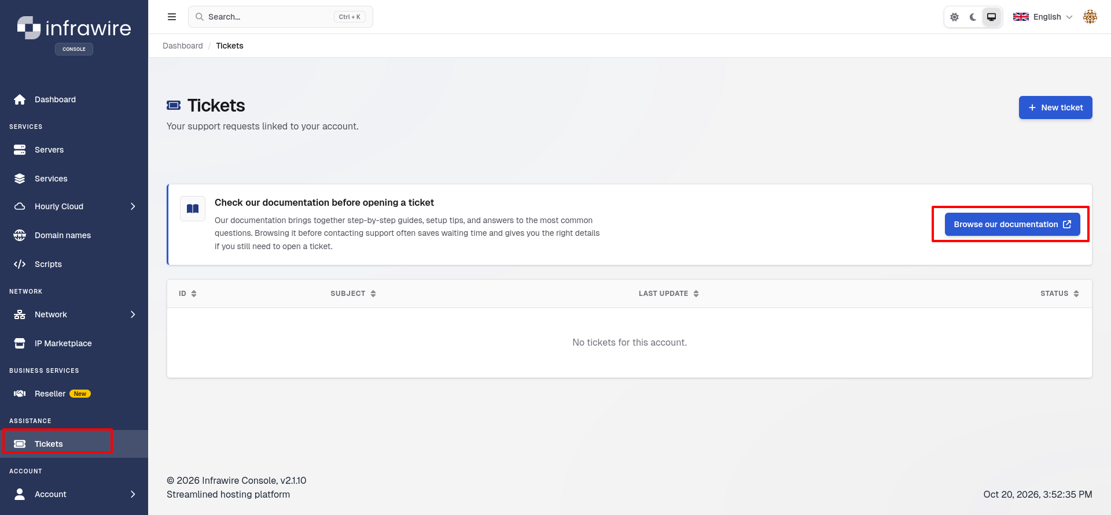Image resolution: width=1111 pixels, height=515 pixels.
Task: Open the Services sidebar item
Action: pos(74,179)
